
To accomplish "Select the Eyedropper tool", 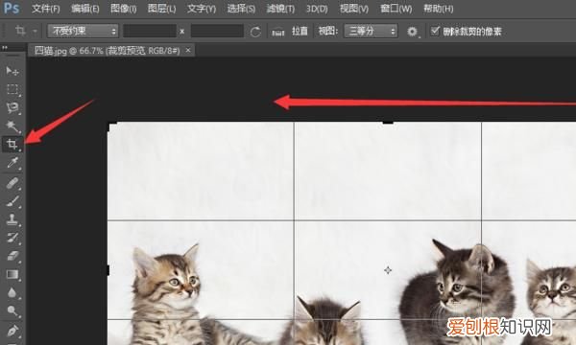I will 12,163.
